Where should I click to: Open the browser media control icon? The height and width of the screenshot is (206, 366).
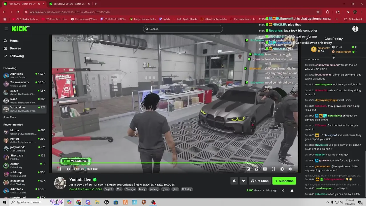348,12
